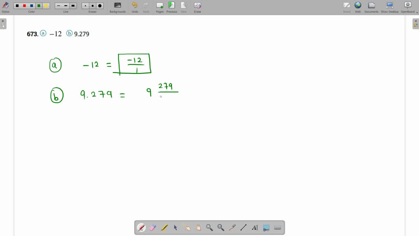Select the Text tool

(x=255, y=227)
